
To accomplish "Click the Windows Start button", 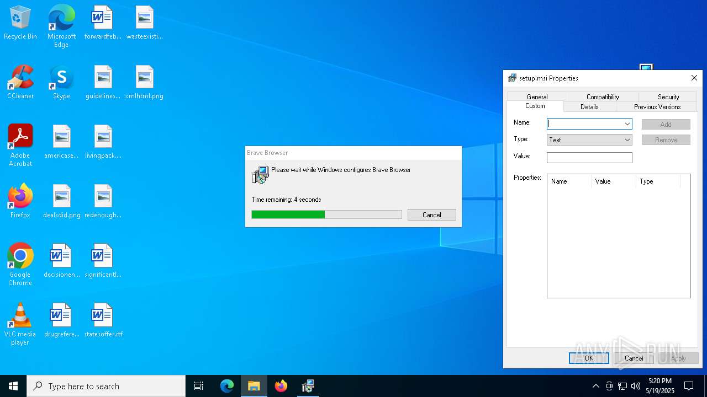I will 13,386.
